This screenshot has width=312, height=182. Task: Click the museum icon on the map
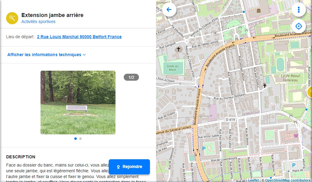(x=259, y=11)
